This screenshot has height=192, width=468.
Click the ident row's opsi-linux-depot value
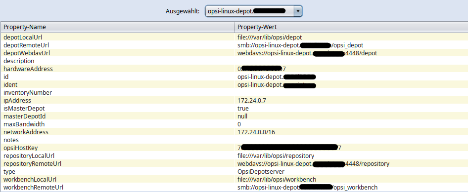[x=277, y=84]
